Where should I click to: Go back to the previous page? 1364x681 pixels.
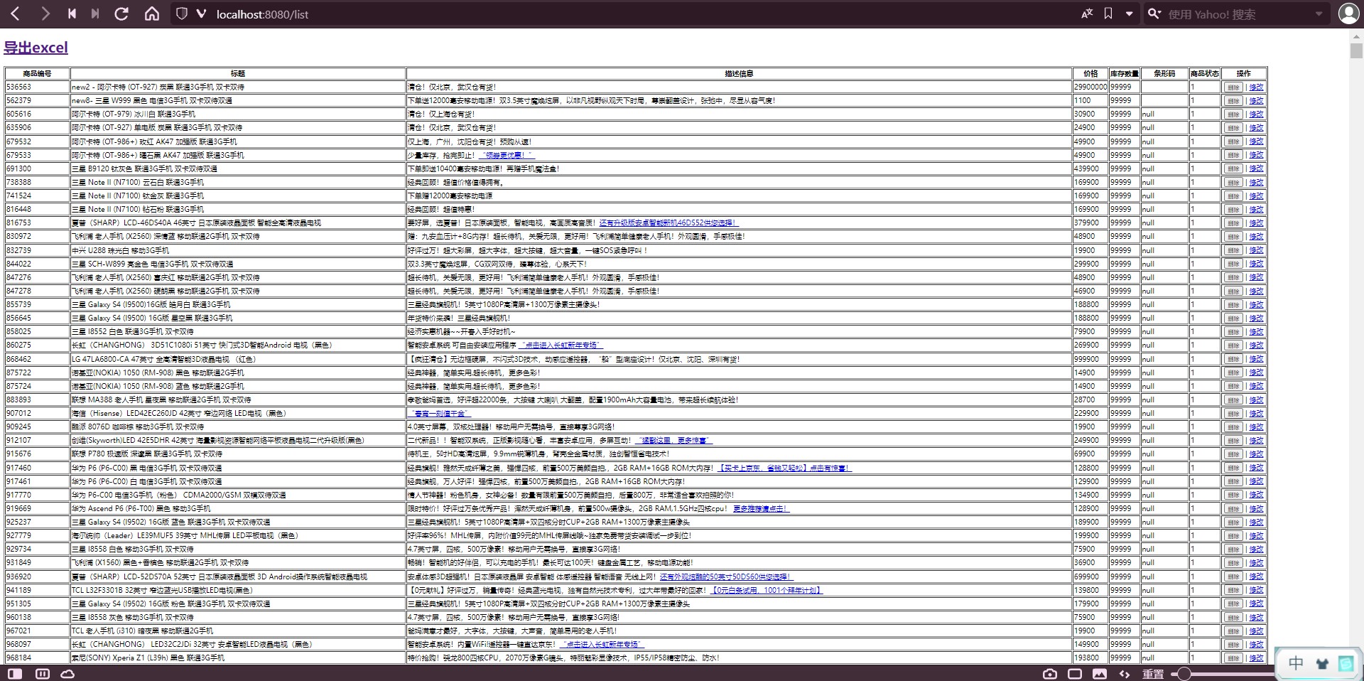15,14
